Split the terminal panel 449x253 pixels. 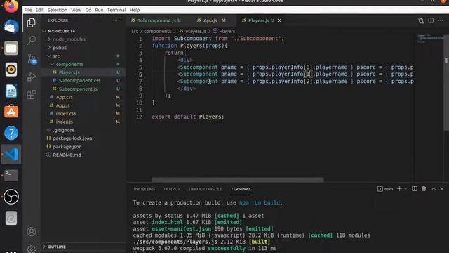tap(415, 189)
